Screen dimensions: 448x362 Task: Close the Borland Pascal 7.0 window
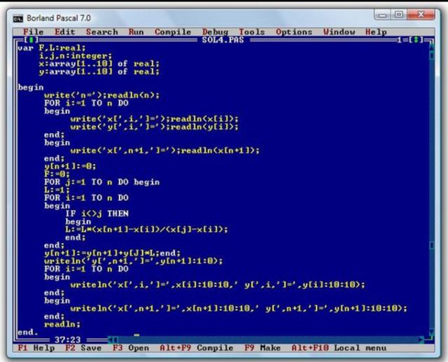421,15
